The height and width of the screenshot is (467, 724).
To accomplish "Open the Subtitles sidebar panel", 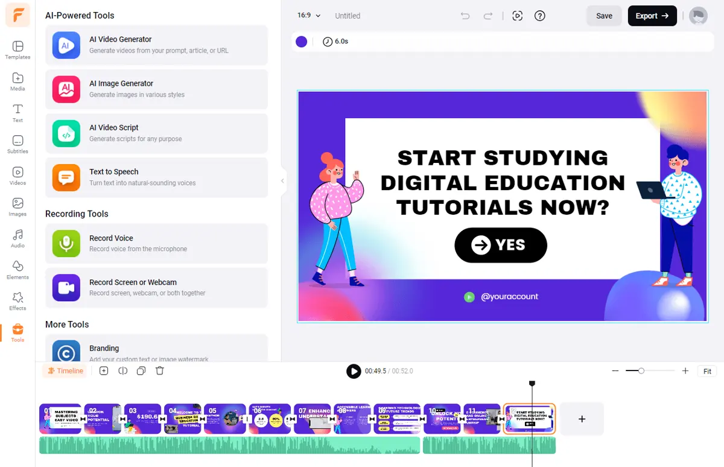I will tap(17, 144).
